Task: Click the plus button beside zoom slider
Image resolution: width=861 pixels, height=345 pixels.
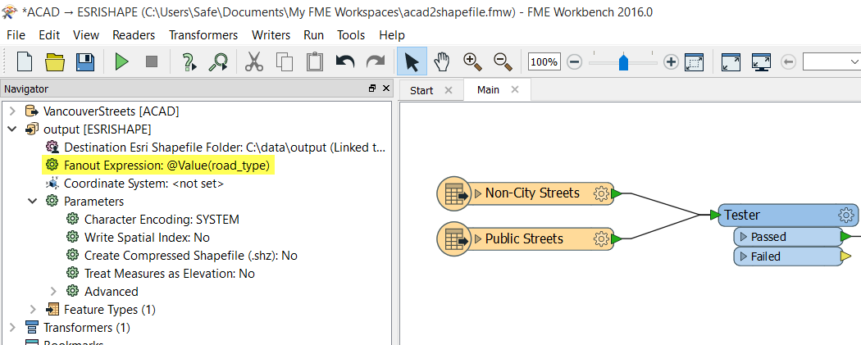Action: [671, 62]
